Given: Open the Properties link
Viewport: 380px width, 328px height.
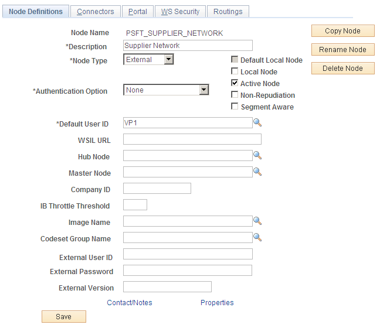Looking at the screenshot, I should (217, 303).
